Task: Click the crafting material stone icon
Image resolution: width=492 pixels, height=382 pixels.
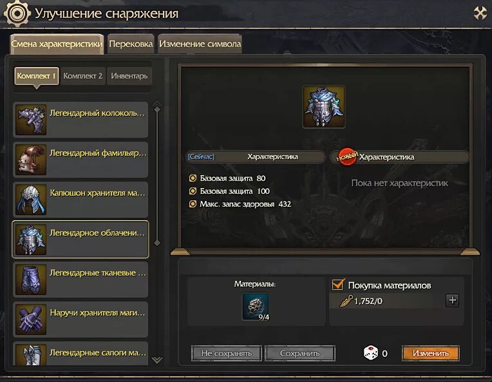Action: 256,307
